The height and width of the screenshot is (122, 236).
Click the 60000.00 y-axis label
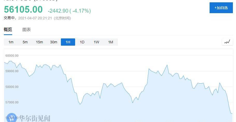point(12,55)
